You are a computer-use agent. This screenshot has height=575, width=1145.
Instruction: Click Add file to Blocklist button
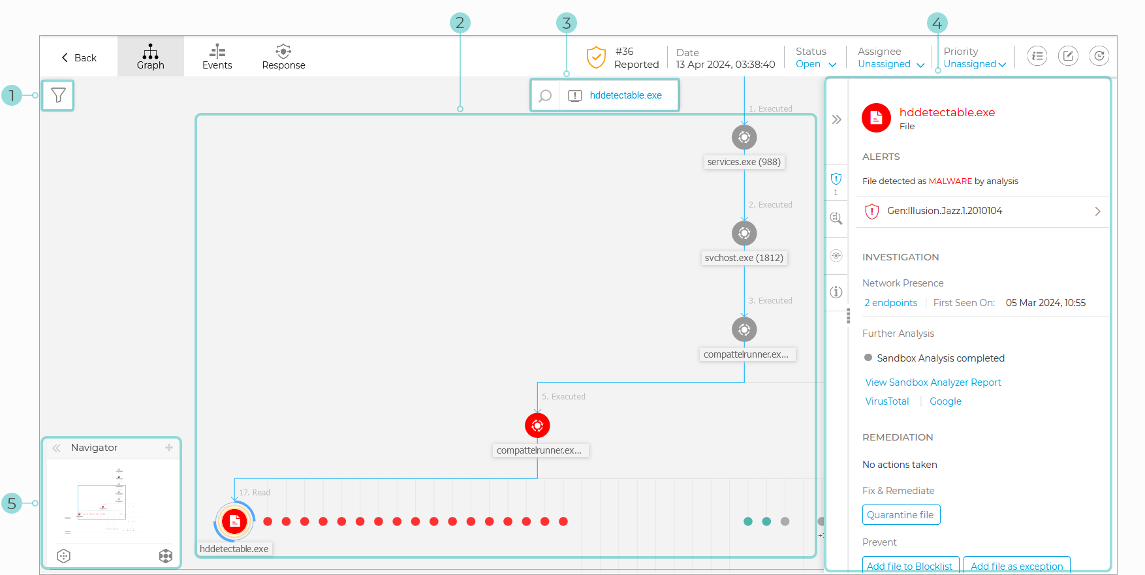tap(911, 565)
